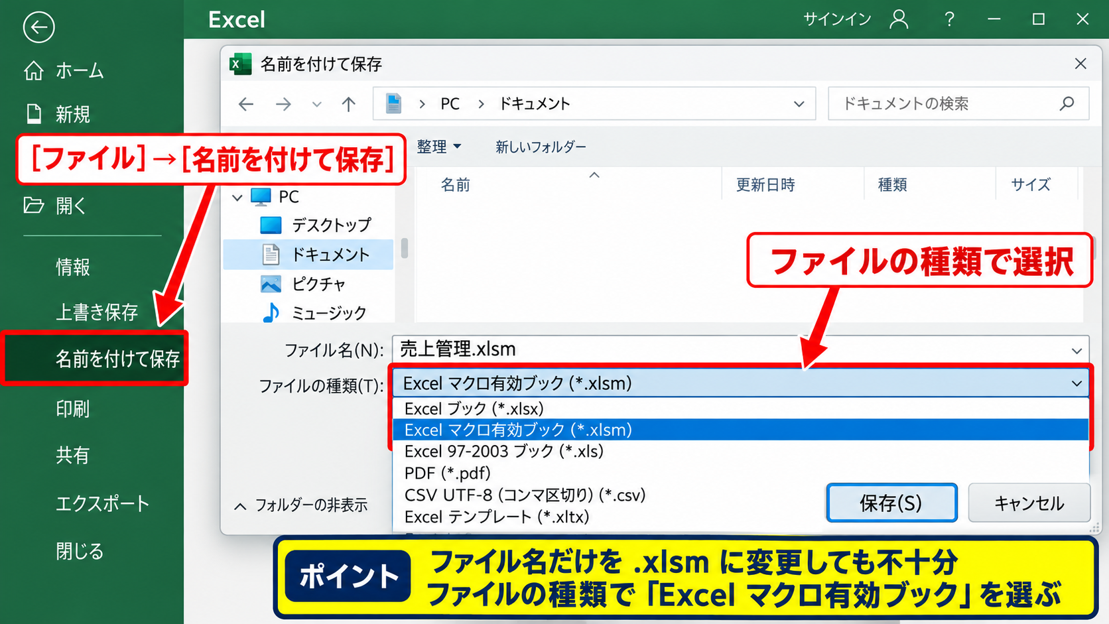Select ミュージック in the folder tree
1109x624 pixels.
[x=314, y=312]
